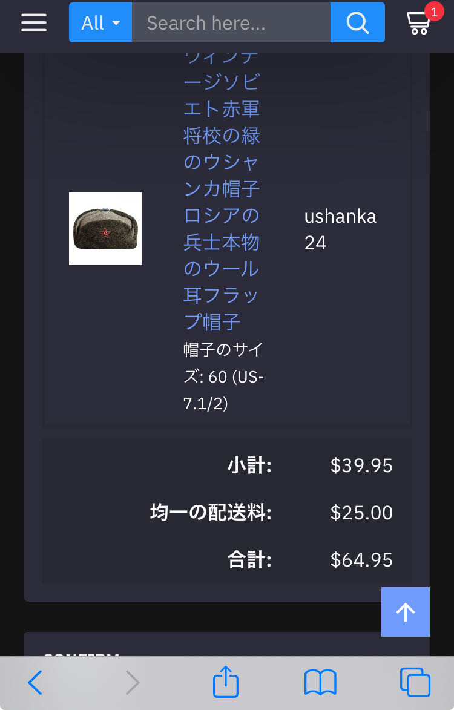The image size is (454, 710).
Task: Expand the All categories dropdown
Action: 100,23
